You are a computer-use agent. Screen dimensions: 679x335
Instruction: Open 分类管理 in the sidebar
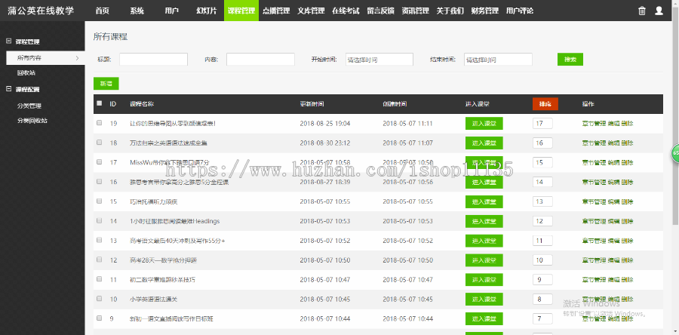29,106
